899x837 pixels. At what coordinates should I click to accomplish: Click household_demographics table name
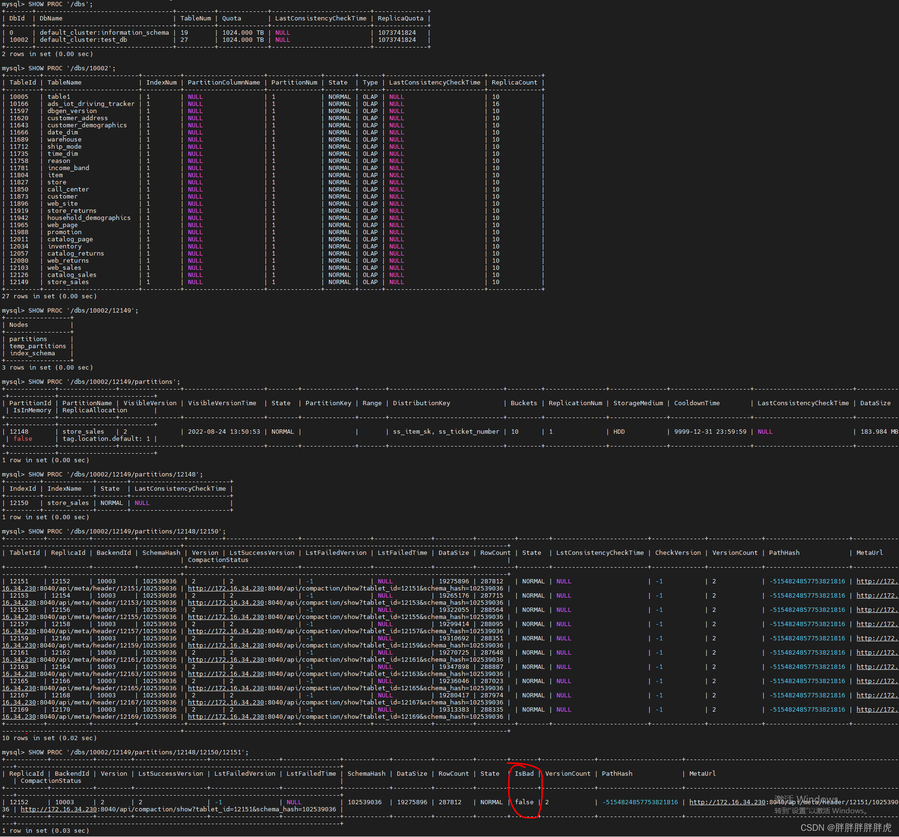(x=89, y=218)
